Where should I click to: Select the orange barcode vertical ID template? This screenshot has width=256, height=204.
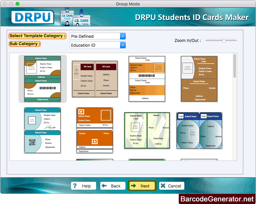click(147, 79)
